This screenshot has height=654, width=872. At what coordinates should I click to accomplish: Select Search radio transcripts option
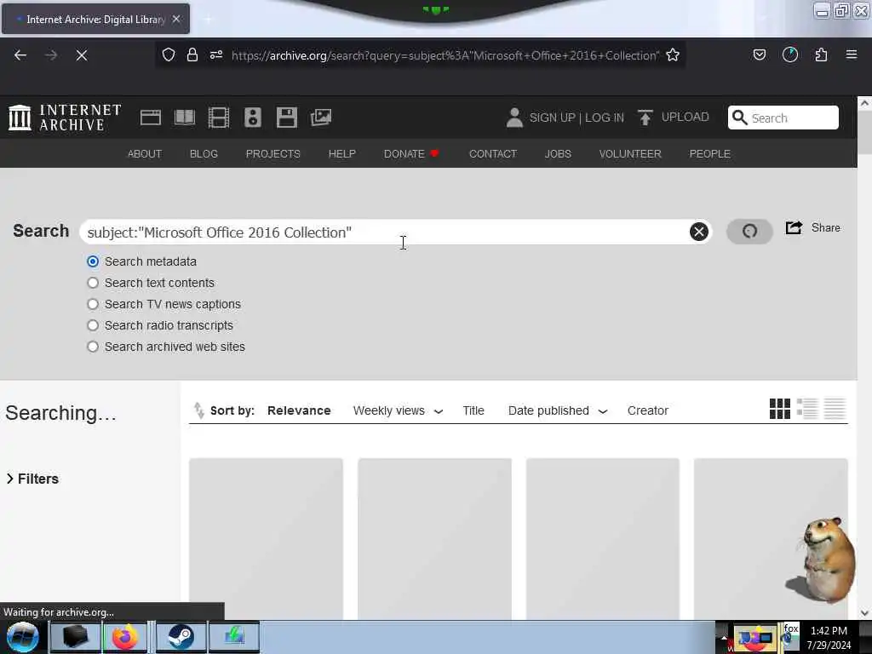tap(93, 325)
